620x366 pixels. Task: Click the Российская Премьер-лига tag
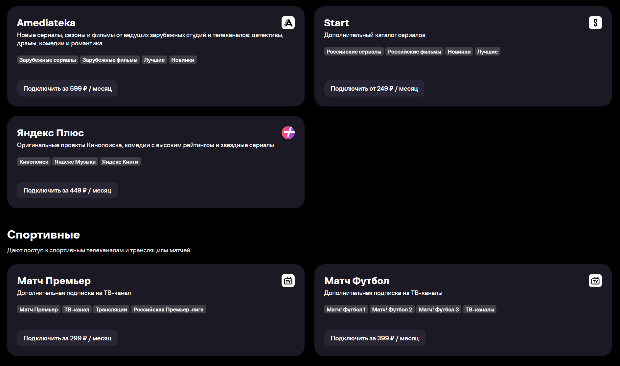(x=168, y=309)
